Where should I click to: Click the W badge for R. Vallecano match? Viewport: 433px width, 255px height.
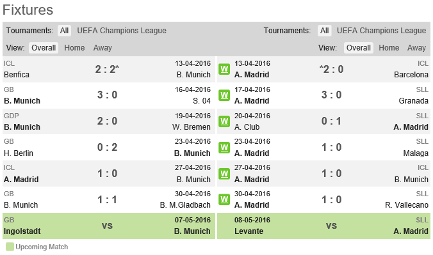click(x=224, y=199)
